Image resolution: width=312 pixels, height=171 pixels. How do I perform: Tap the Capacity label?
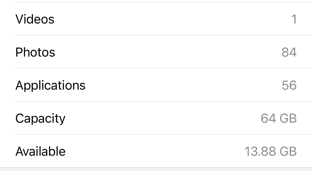(40, 118)
